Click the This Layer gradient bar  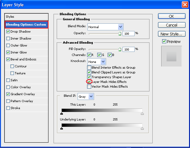point(102,110)
